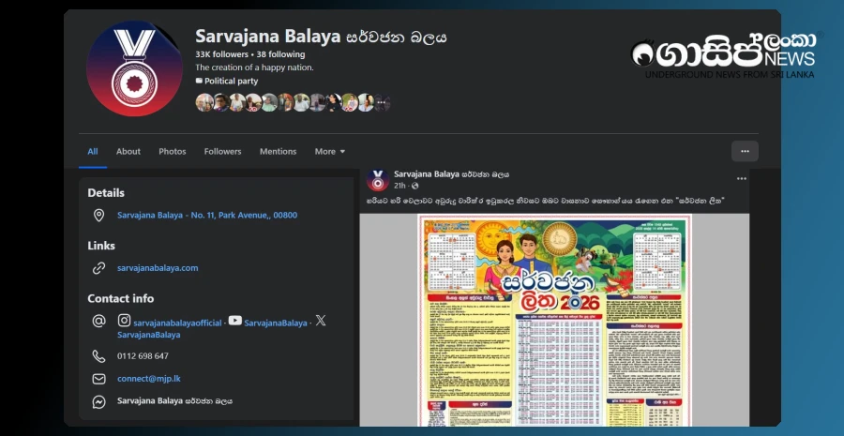Screen dimensions: 844x436
Task: Open the Followers tab
Action: [222, 152]
